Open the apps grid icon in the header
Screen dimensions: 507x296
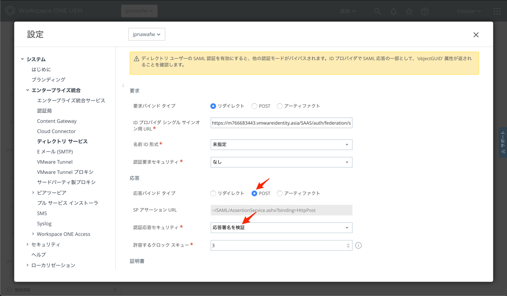click(497, 11)
